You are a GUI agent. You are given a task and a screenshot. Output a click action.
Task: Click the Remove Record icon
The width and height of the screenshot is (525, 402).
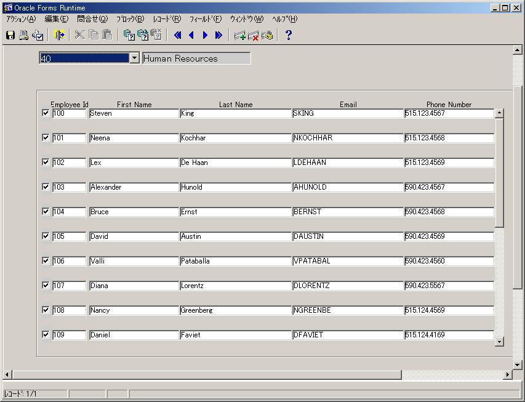pyautogui.click(x=254, y=35)
